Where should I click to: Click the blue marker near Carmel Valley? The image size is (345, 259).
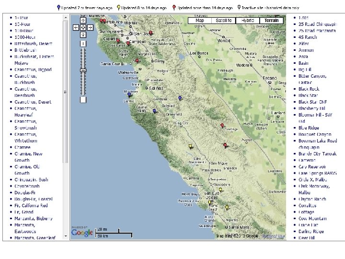[x=154, y=111]
